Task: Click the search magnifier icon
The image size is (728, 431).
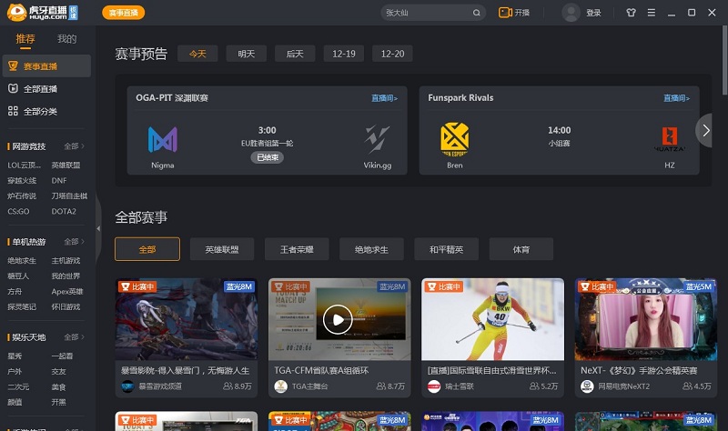Action: pyautogui.click(x=476, y=13)
